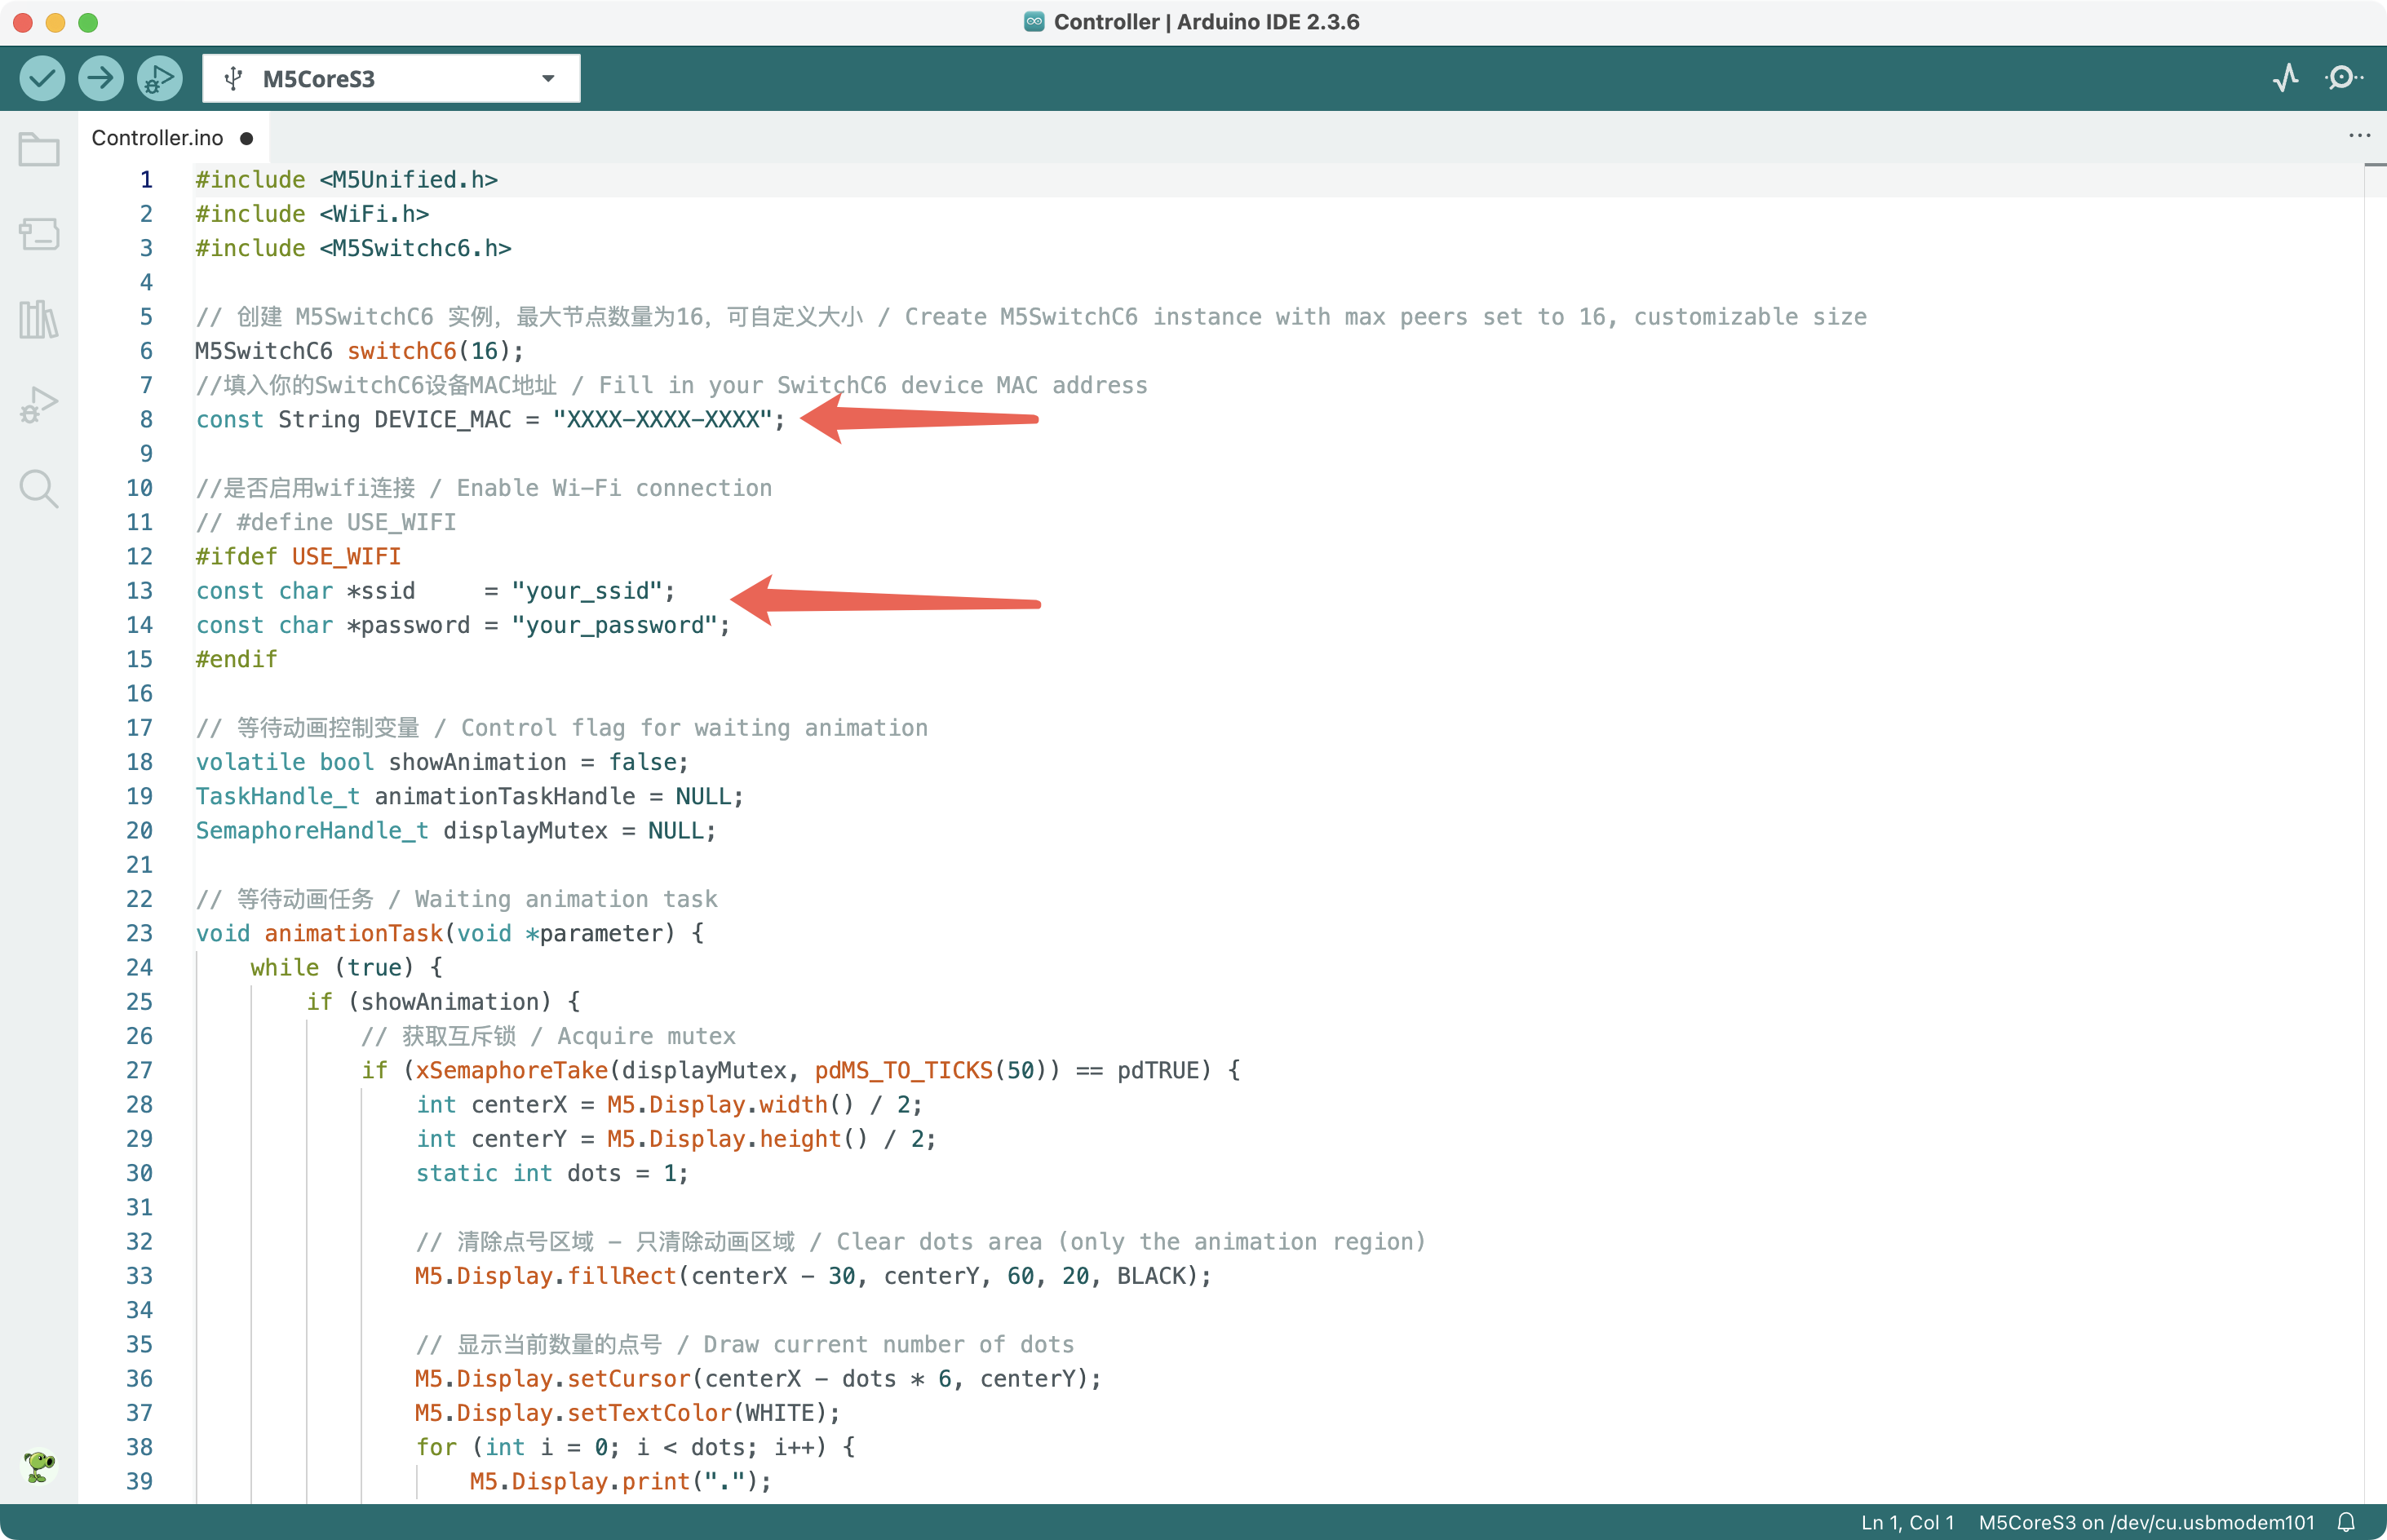The width and height of the screenshot is (2387, 1540).
Task: Click the Verify sketch checkmark button
Action: click(x=42, y=78)
